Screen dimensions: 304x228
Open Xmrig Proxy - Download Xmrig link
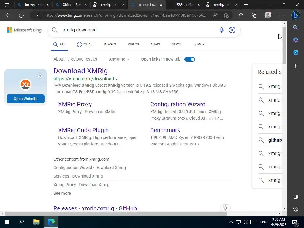coord(81,185)
